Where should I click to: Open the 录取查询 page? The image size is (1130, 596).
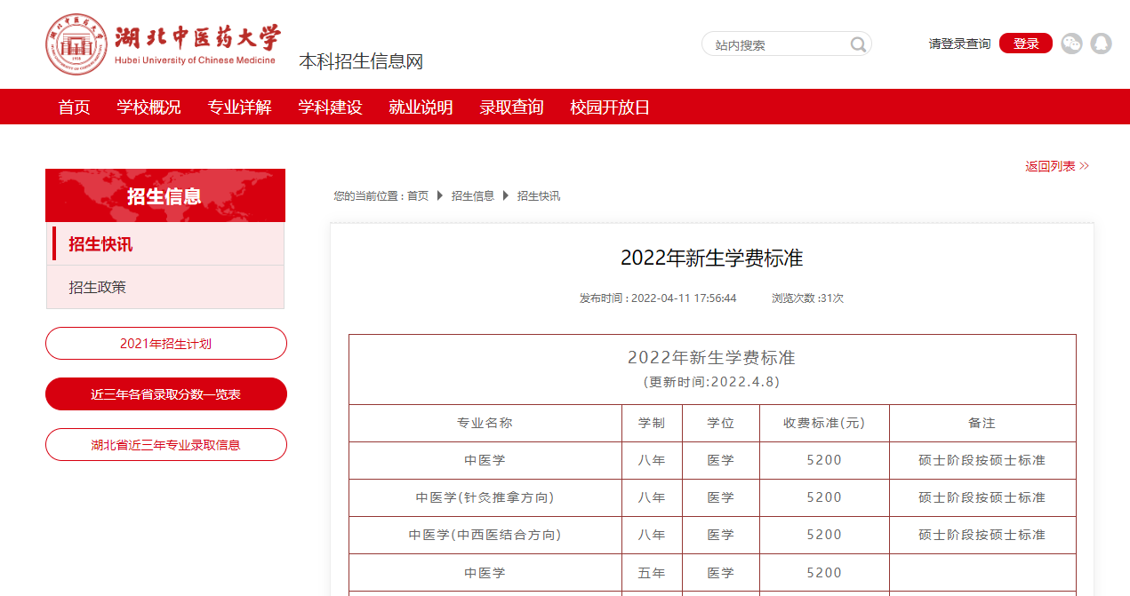tap(511, 107)
